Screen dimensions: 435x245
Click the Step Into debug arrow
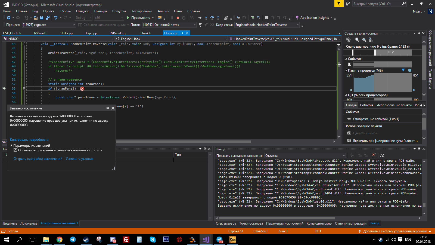tap(206, 18)
